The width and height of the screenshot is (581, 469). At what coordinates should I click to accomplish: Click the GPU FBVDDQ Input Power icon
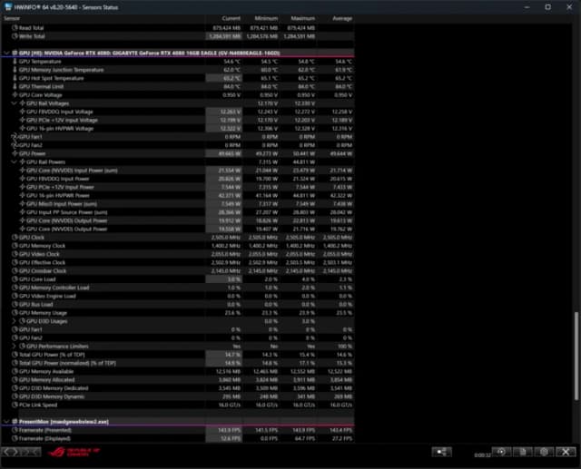tap(22, 179)
